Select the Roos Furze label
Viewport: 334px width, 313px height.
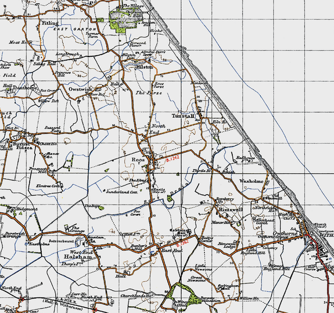click(159, 85)
